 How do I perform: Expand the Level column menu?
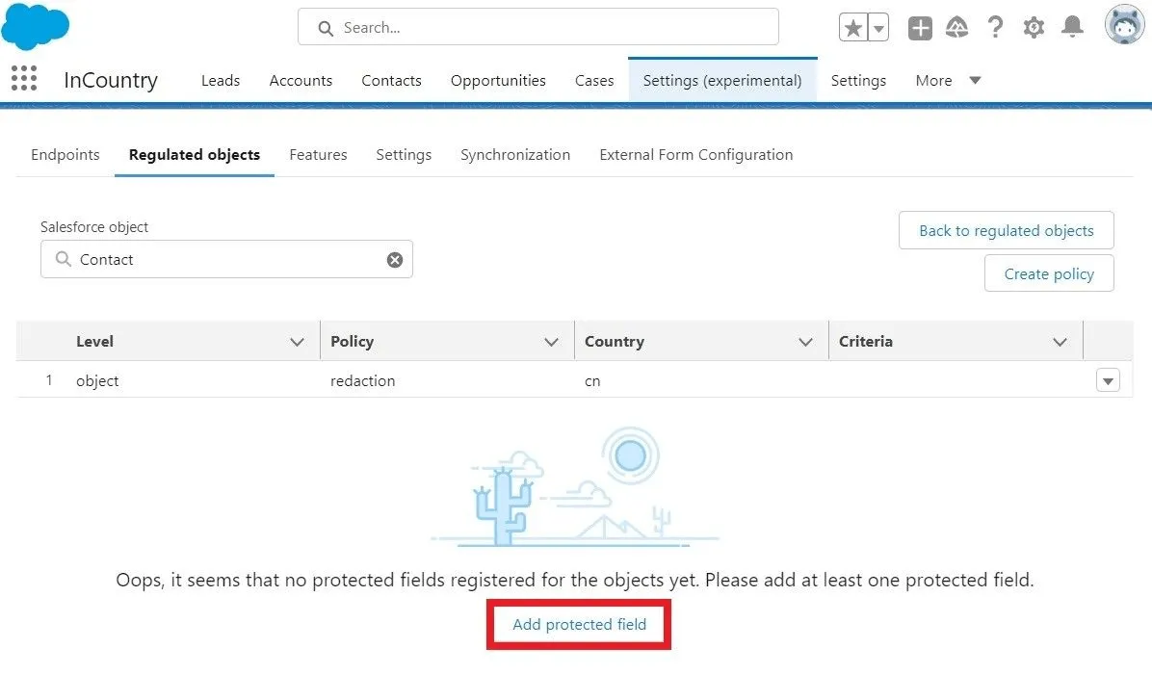pos(297,342)
